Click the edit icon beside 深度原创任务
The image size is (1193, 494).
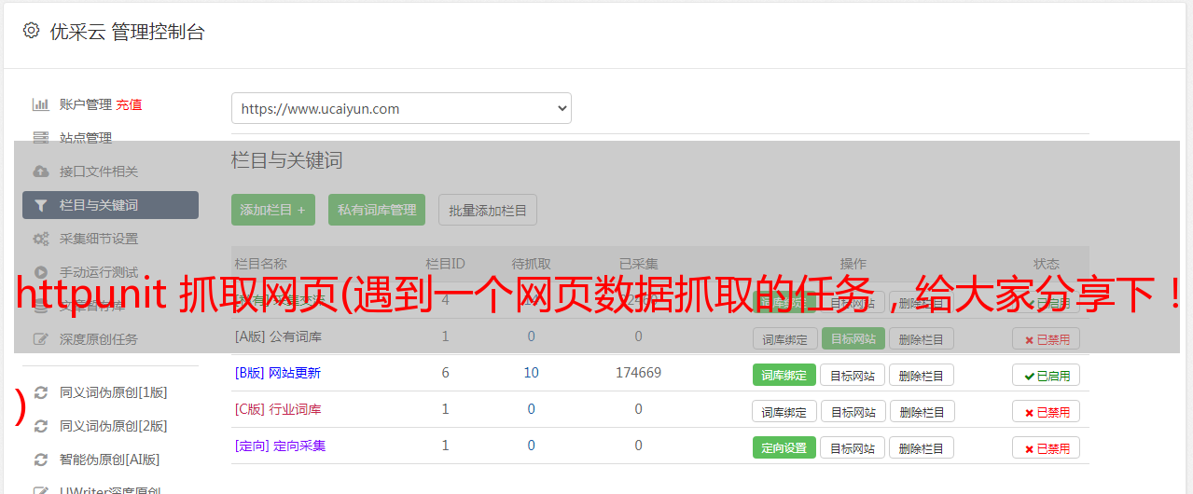click(x=40, y=339)
